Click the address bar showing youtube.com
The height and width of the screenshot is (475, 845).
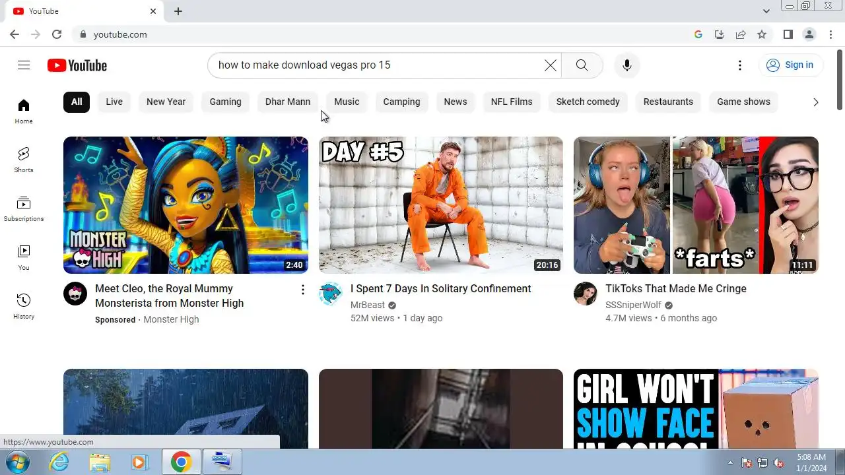point(383,34)
